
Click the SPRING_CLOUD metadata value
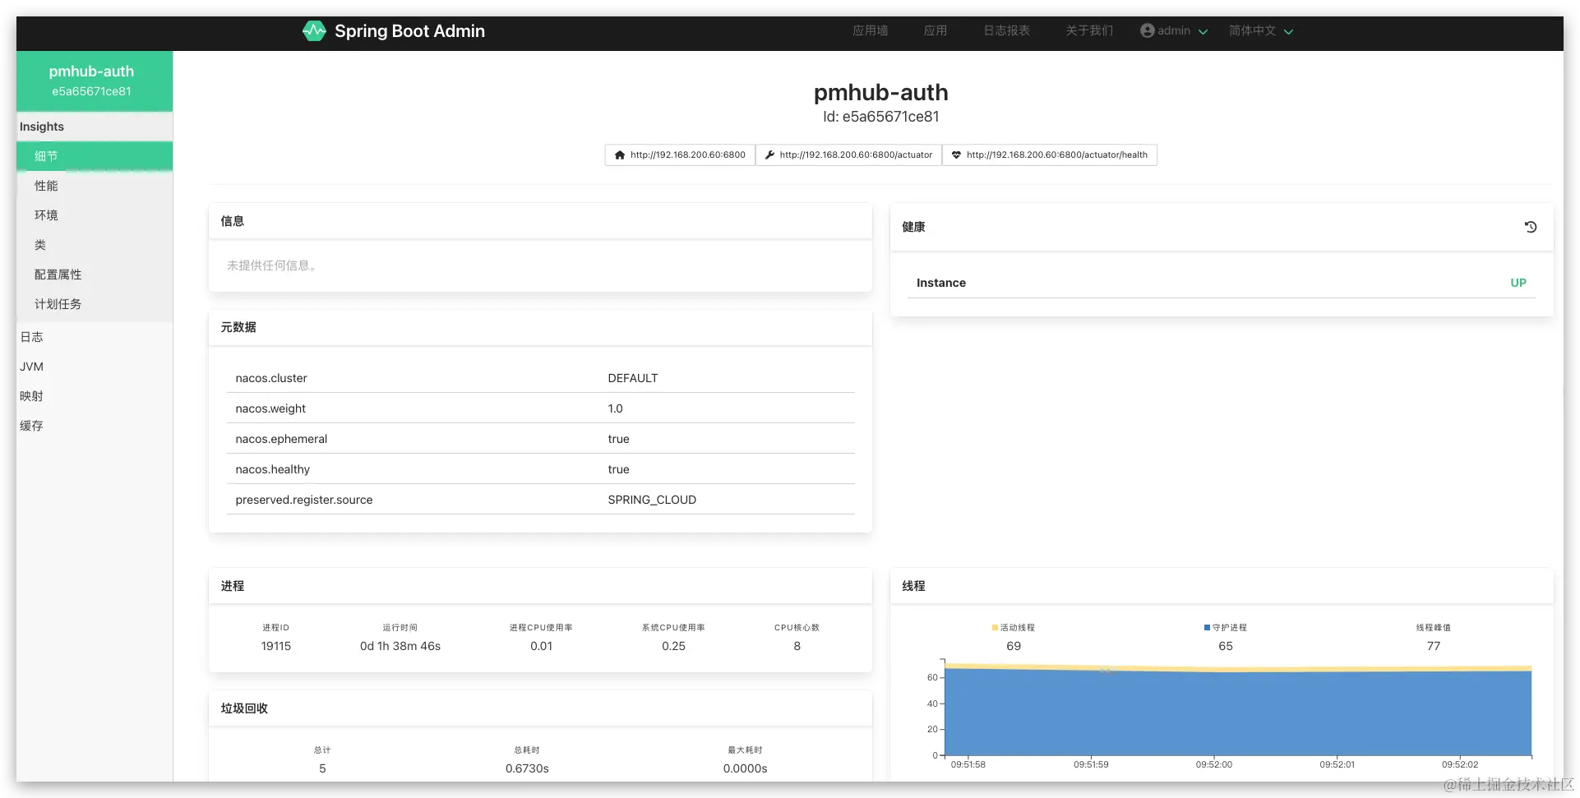click(x=652, y=500)
